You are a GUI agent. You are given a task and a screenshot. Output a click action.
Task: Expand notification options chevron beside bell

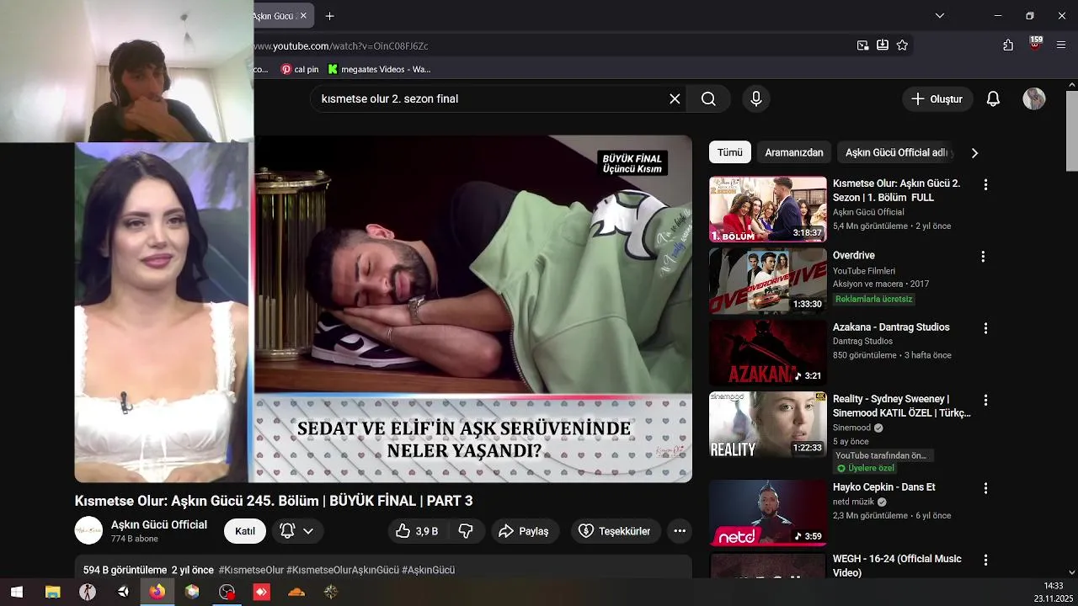pyautogui.click(x=308, y=531)
